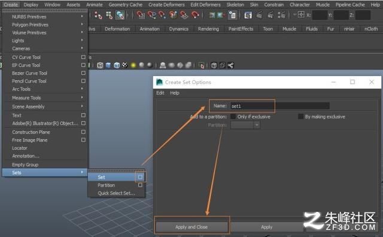Check the Only if exclusive checkbox
The image size is (383, 237).
pos(233,117)
